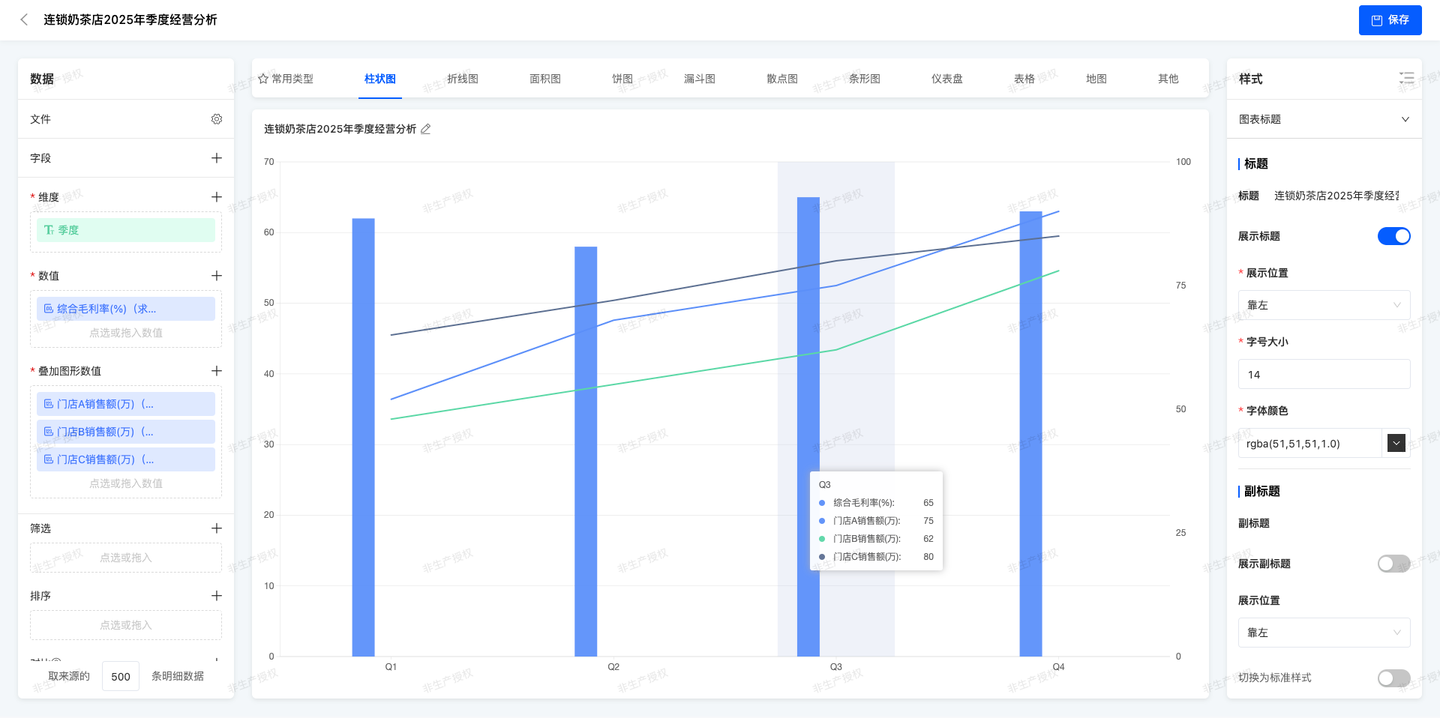Add a dimension using plus icon
This screenshot has width=1440, height=718.
click(x=217, y=197)
